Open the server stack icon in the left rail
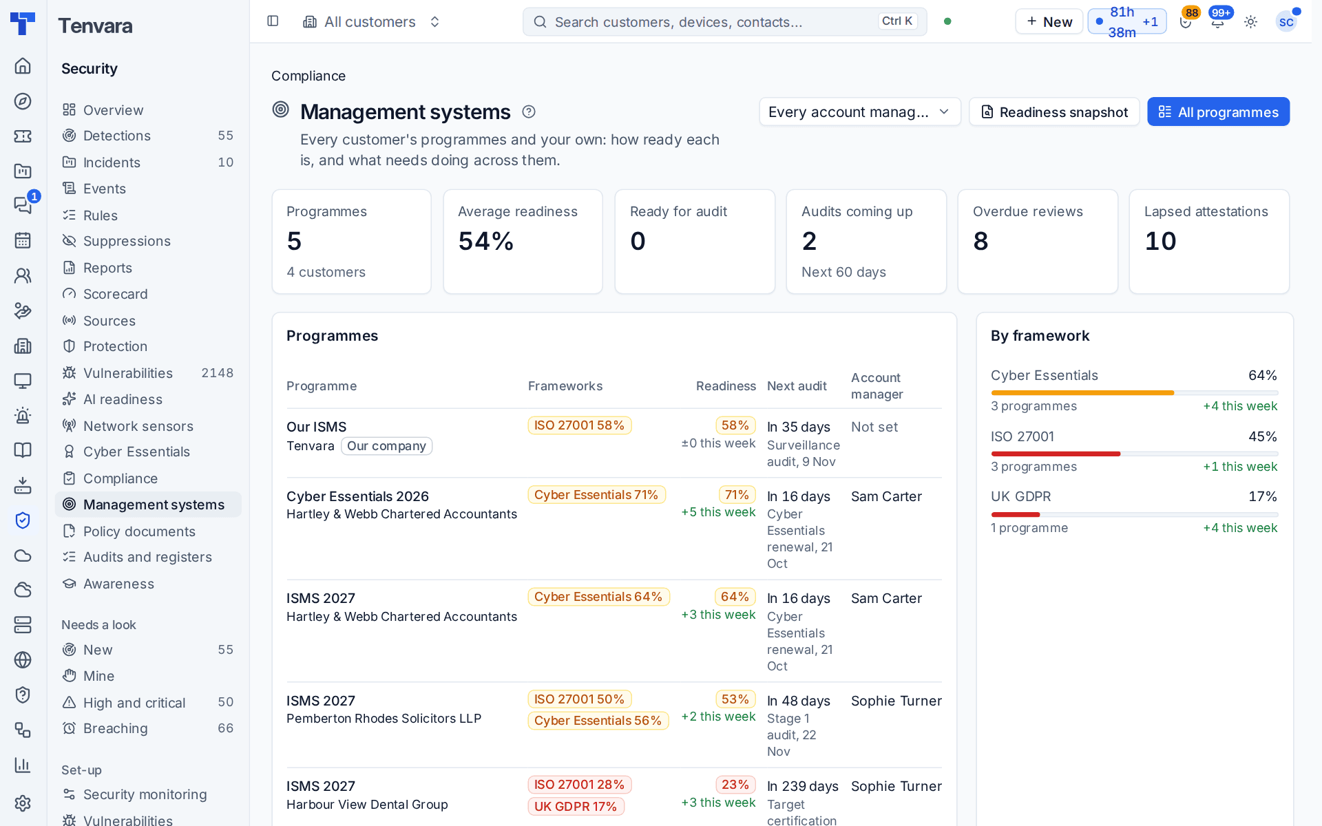The height and width of the screenshot is (826, 1322). (x=23, y=625)
